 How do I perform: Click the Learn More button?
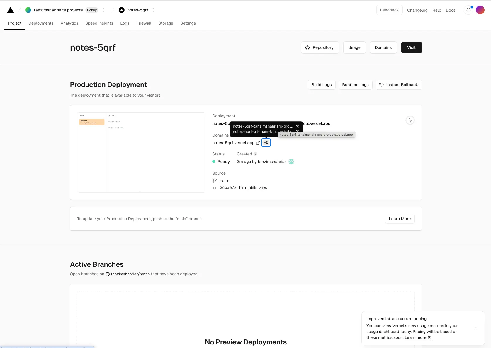tap(400, 219)
